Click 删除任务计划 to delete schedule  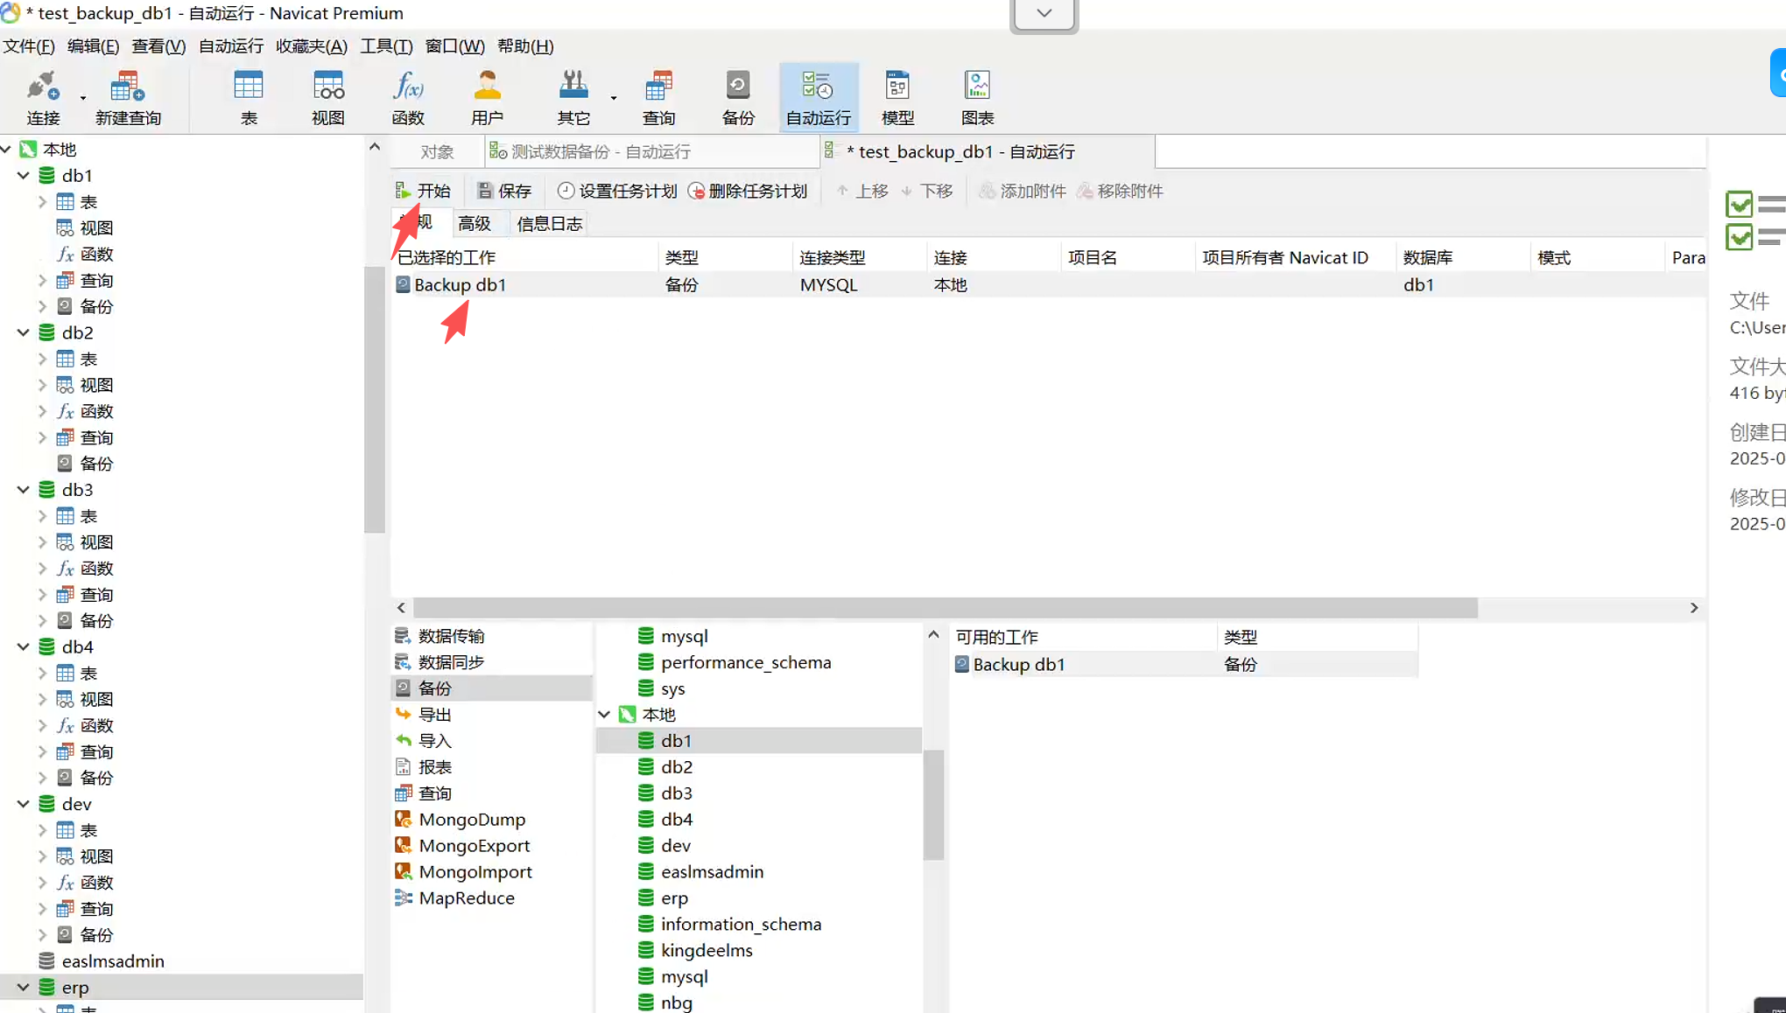[748, 191]
